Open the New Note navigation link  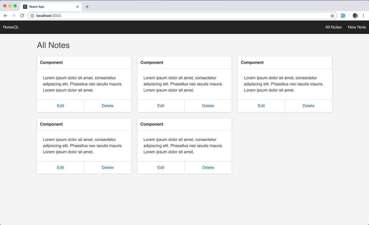tap(357, 27)
